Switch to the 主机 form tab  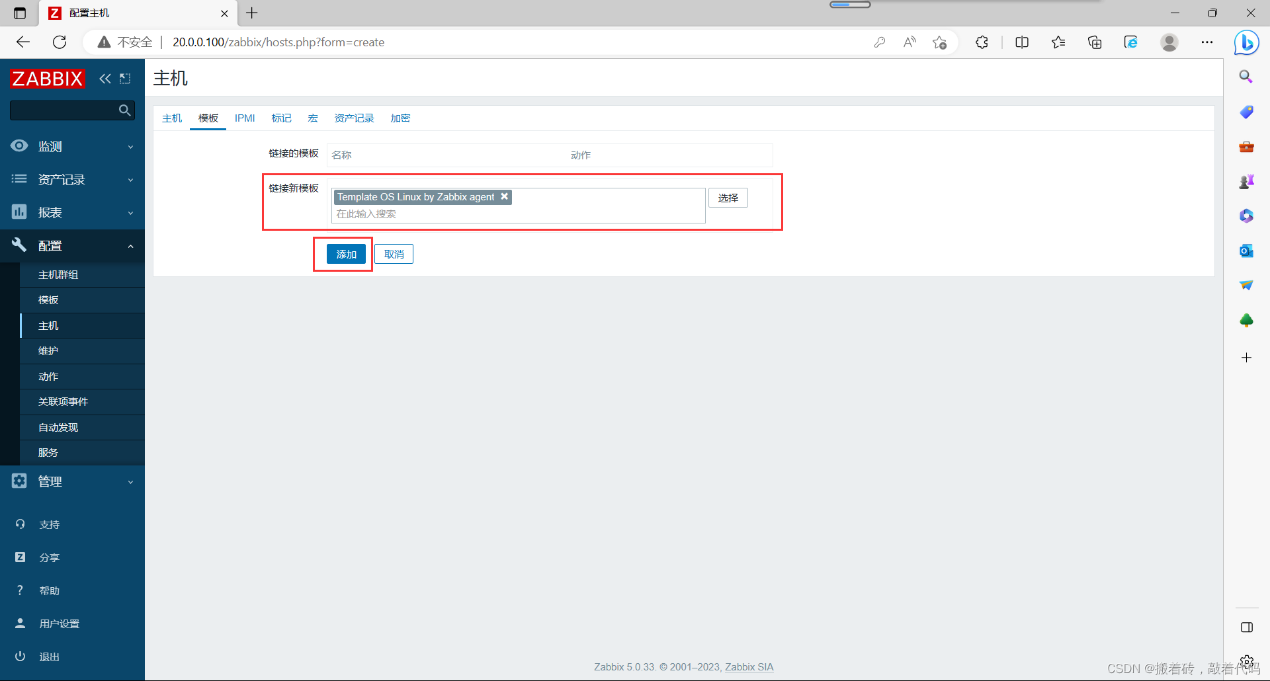172,118
